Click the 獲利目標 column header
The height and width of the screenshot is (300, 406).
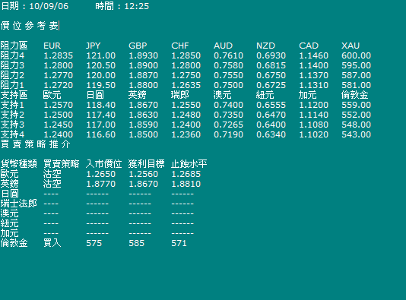tap(147, 164)
